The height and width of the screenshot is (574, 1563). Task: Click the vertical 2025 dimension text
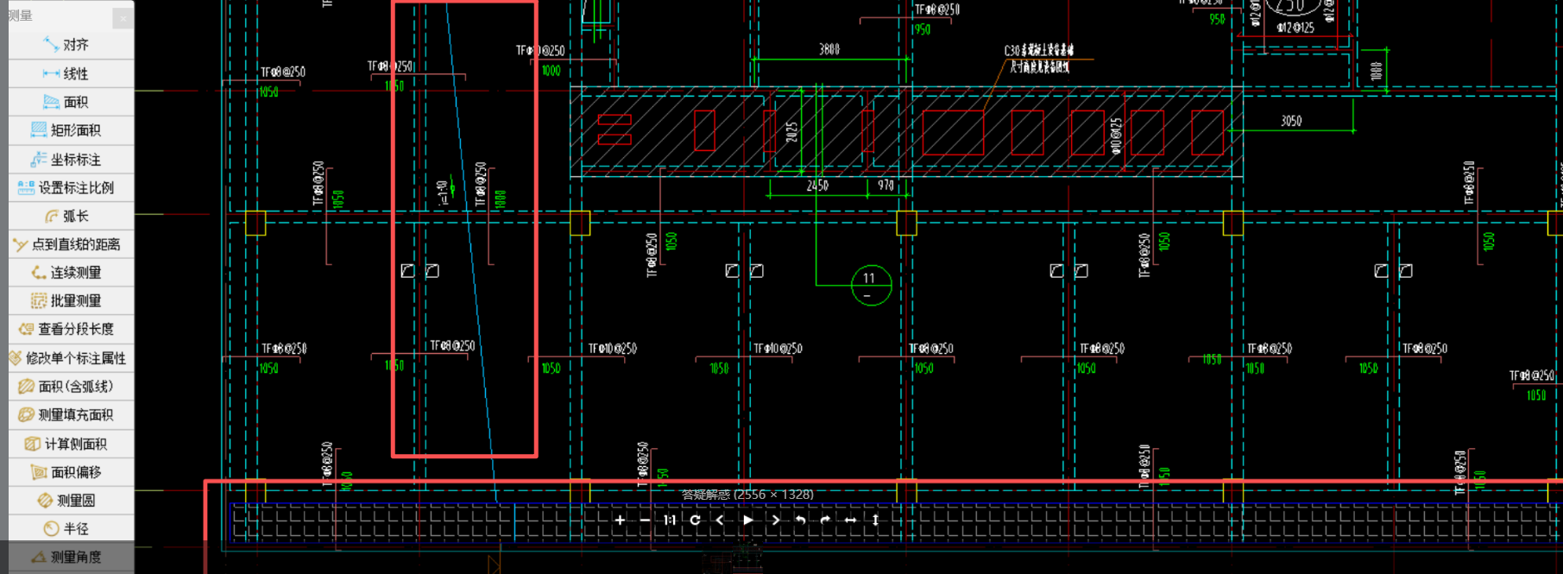coord(791,132)
